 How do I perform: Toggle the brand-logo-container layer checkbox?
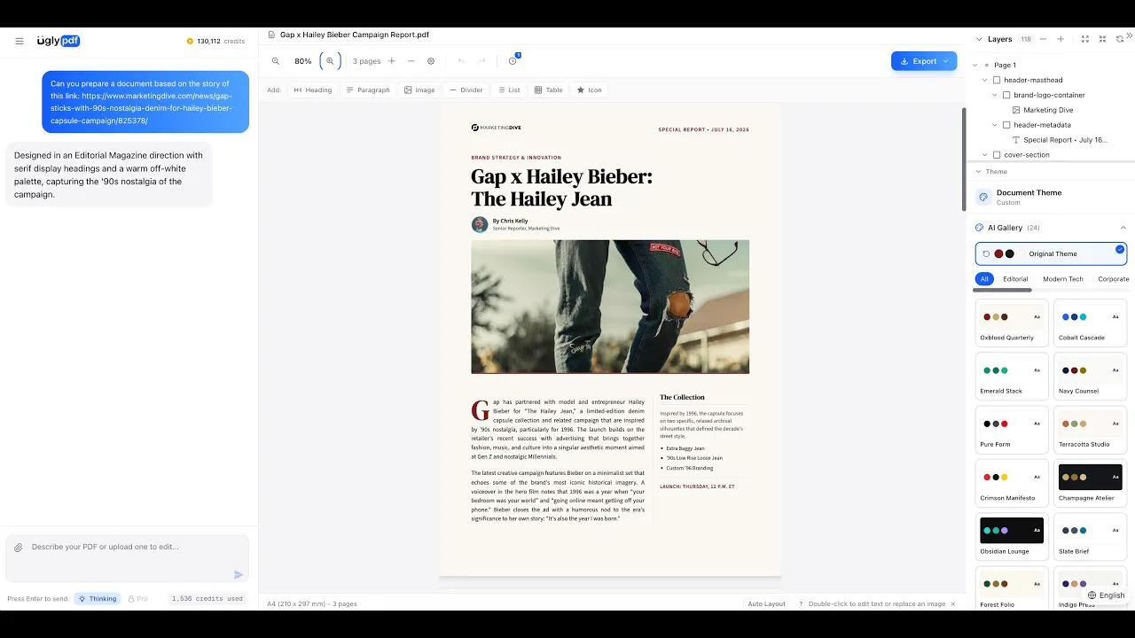pyautogui.click(x=1006, y=95)
